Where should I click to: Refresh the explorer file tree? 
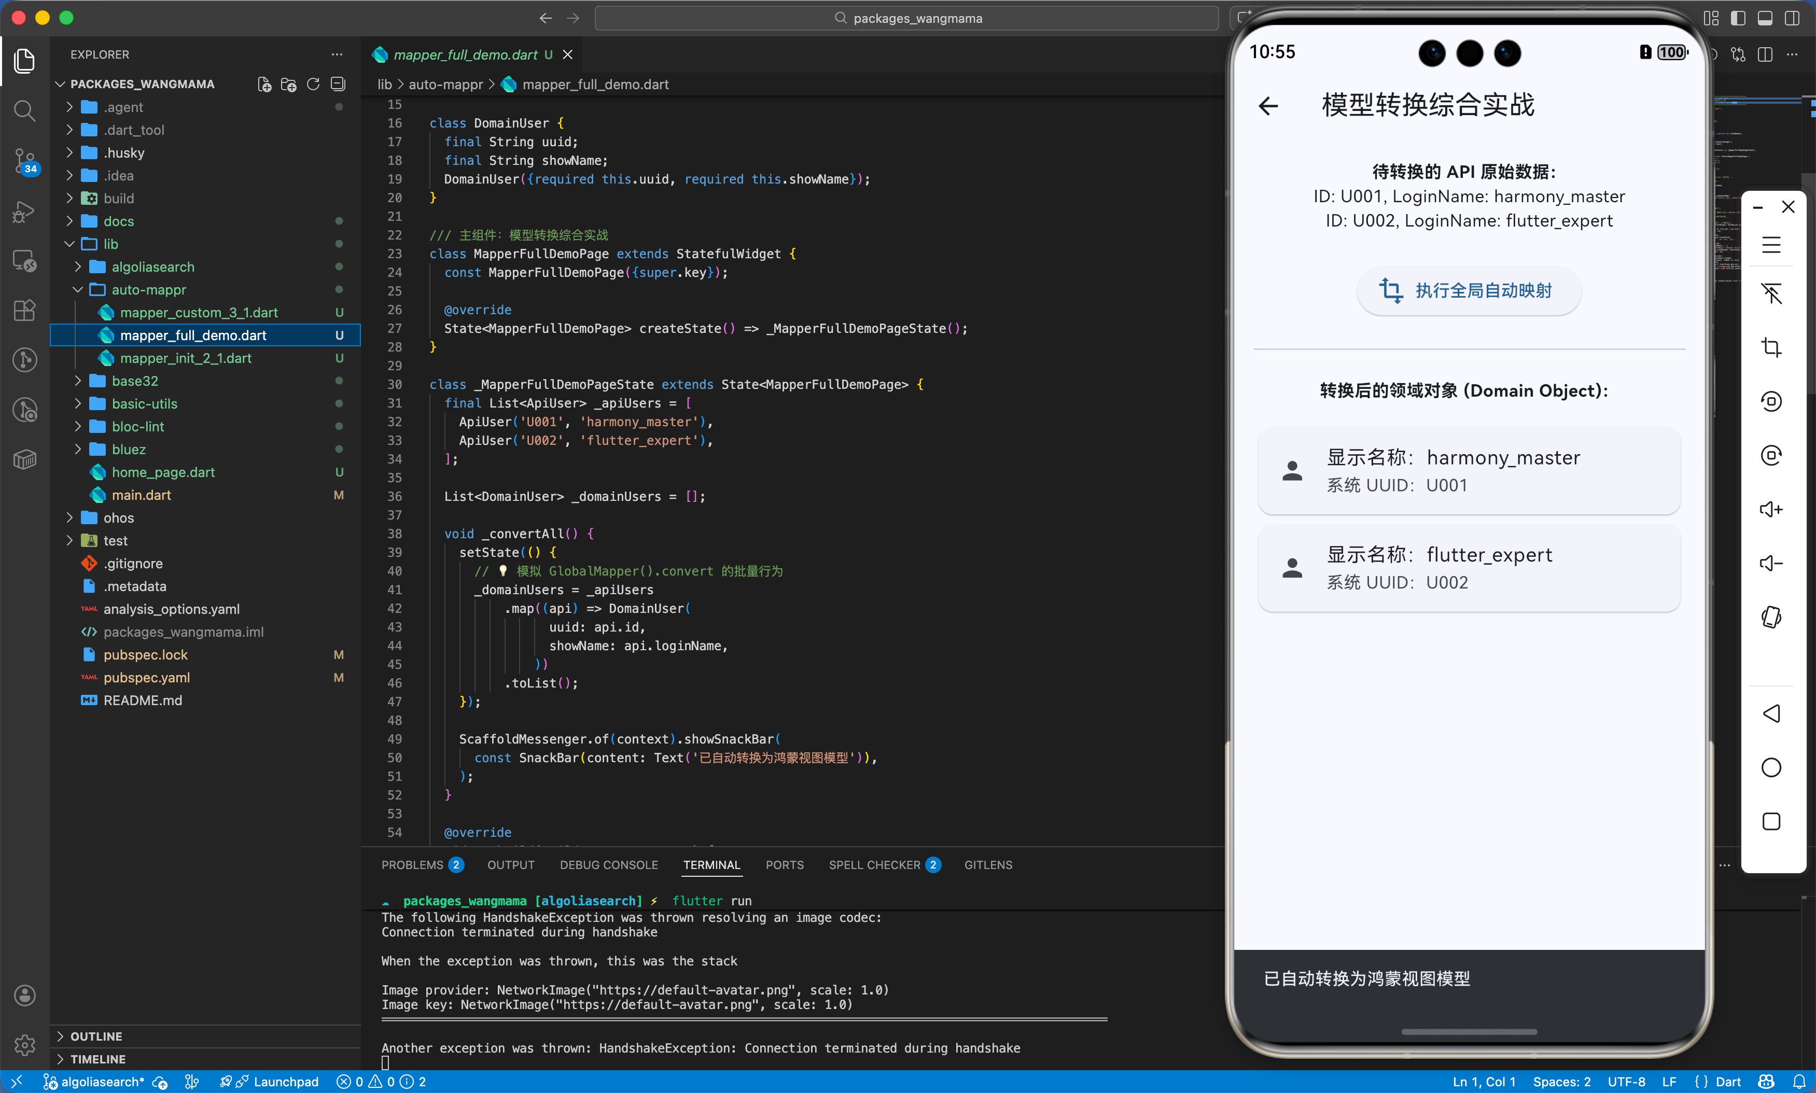coord(313,84)
